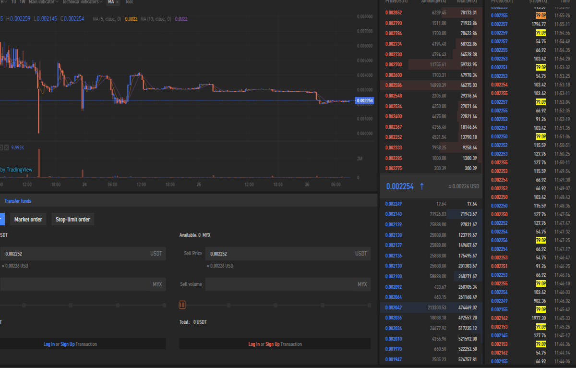This screenshot has height=368, width=576.
Task: Click the current price label 0.002254 on chart axis
Action: coord(364,100)
